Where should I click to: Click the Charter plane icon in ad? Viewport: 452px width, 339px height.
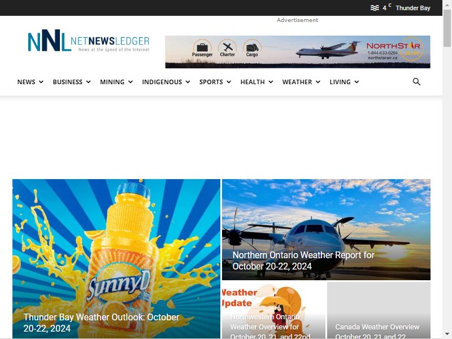[x=227, y=48]
